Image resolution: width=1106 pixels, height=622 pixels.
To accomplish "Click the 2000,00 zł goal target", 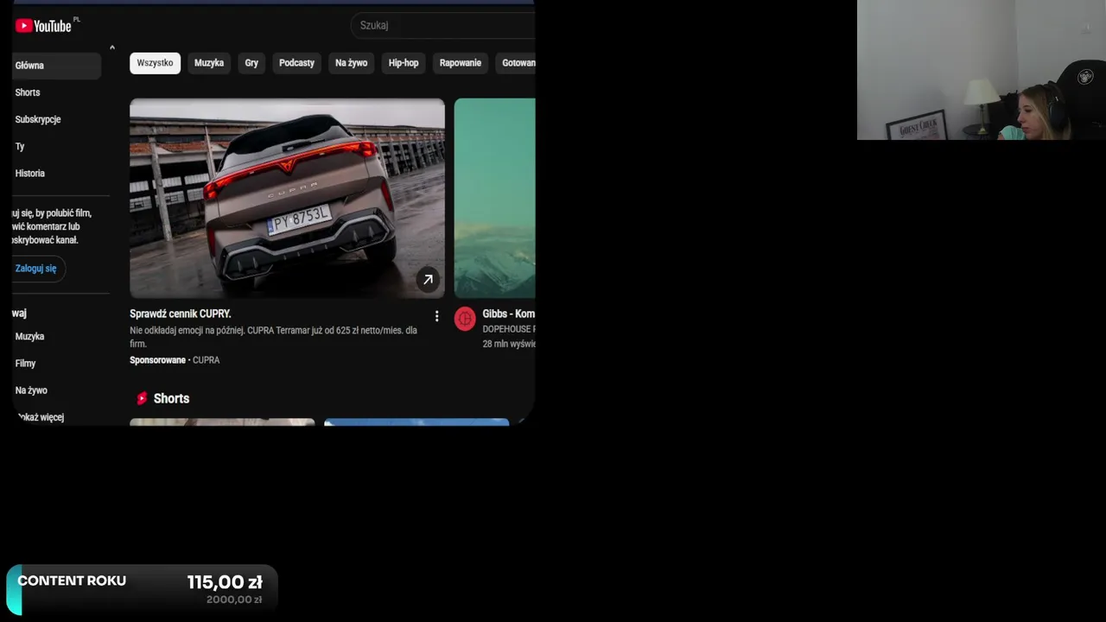I will pyautogui.click(x=234, y=600).
